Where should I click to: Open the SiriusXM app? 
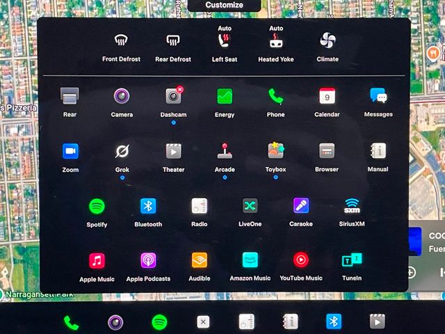click(x=352, y=206)
